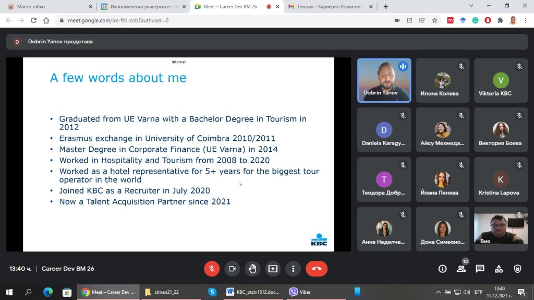The image size is (534, 300).
Task: Open the Extensions puzzle menu
Action: [500, 20]
